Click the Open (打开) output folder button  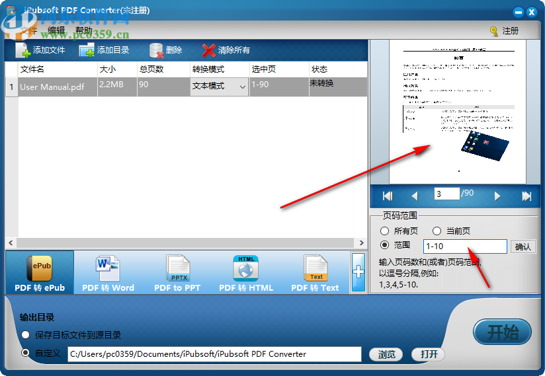(428, 354)
